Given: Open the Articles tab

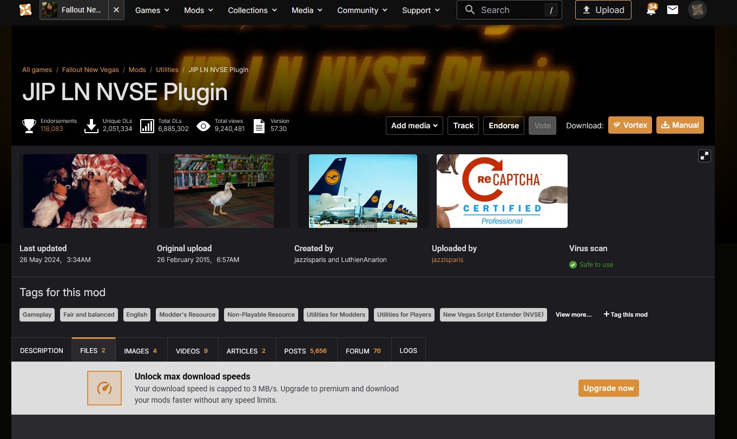Looking at the screenshot, I should pyautogui.click(x=246, y=351).
